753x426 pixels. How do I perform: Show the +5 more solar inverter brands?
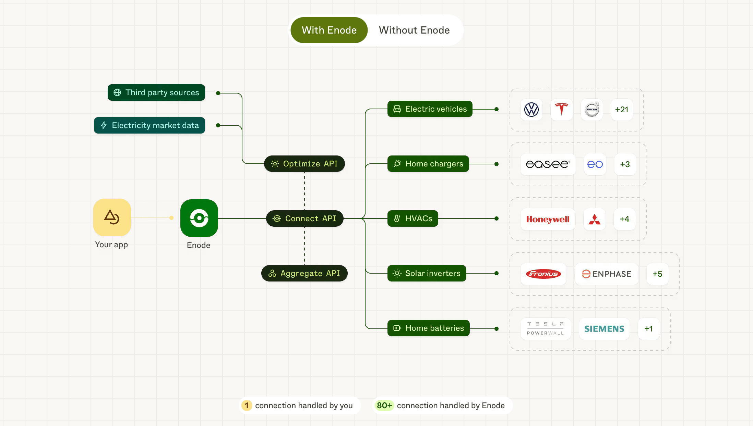[657, 274]
